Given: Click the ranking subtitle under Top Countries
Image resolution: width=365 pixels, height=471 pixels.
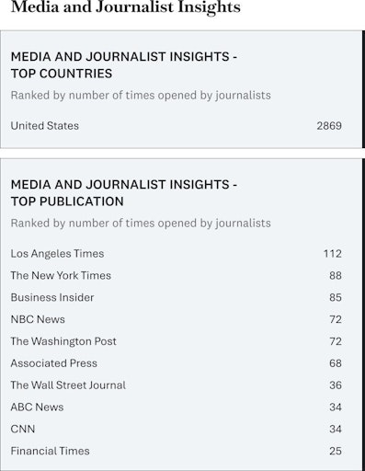Looking at the screenshot, I should tap(141, 96).
